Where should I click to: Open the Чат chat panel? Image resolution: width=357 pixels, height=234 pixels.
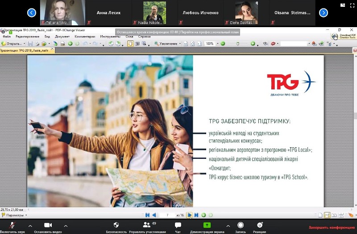click(178, 226)
